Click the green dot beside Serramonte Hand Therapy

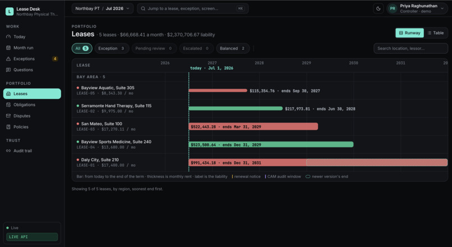click(x=78, y=106)
